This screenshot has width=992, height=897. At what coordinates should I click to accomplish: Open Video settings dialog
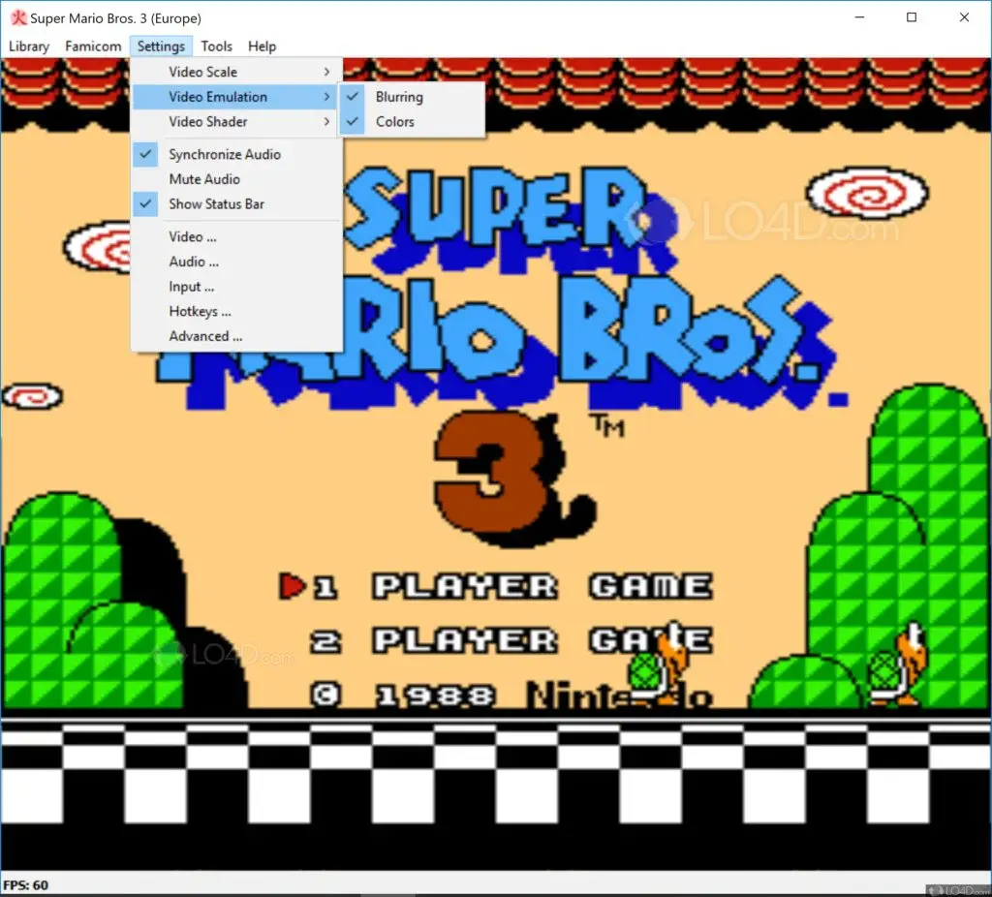pyautogui.click(x=237, y=236)
